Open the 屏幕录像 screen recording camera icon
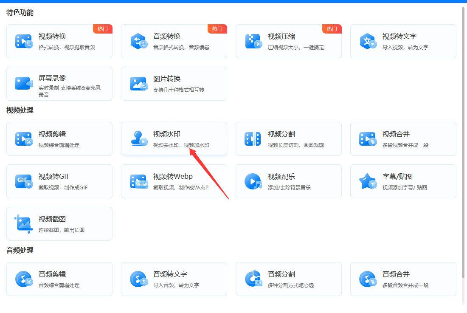 (x=24, y=83)
